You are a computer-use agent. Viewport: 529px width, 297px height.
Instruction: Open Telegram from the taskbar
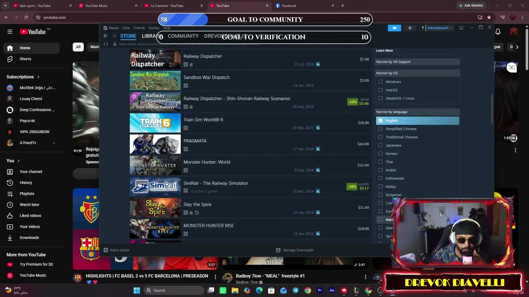click(x=295, y=290)
